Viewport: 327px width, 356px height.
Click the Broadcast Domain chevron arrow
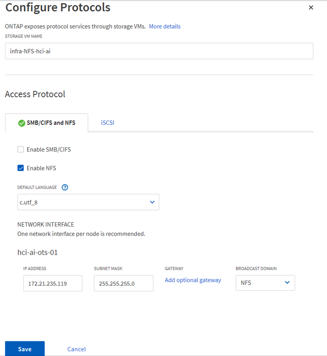pos(287,283)
